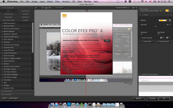The image size is (173, 108).
Task: Toggle the filter list panel visibility icon
Action: coord(36,8)
